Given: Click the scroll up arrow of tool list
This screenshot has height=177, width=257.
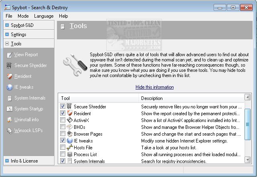Looking at the screenshot, I should coord(247,97).
